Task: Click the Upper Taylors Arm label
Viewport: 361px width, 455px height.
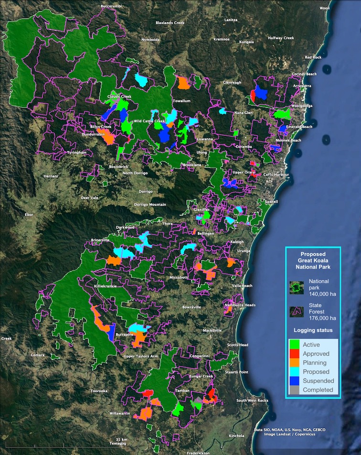Action: pyautogui.click(x=141, y=357)
